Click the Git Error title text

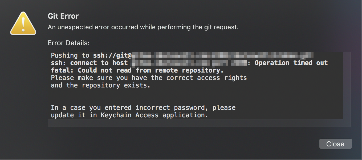(63, 16)
